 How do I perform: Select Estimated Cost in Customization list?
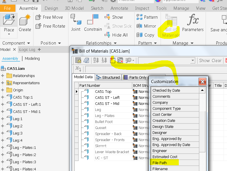(175, 157)
